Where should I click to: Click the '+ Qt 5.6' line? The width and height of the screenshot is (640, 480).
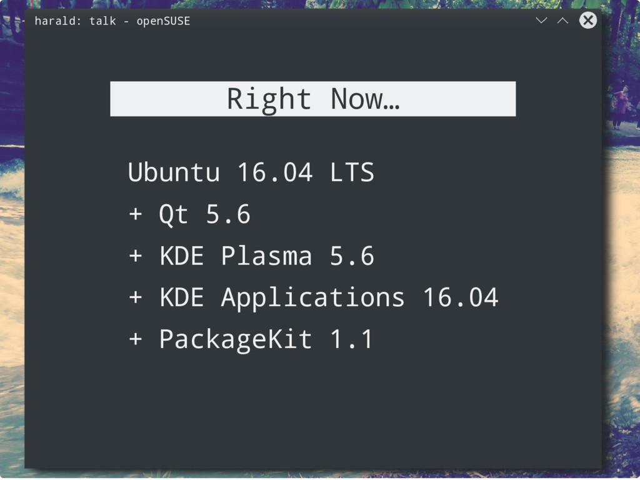[189, 214]
